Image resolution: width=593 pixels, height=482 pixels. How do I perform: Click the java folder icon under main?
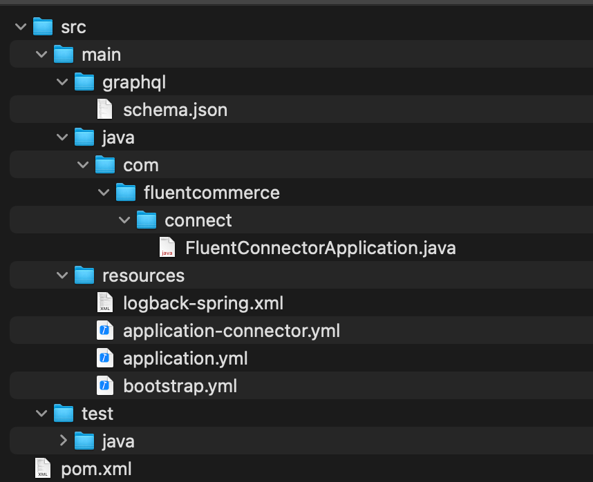click(x=84, y=137)
